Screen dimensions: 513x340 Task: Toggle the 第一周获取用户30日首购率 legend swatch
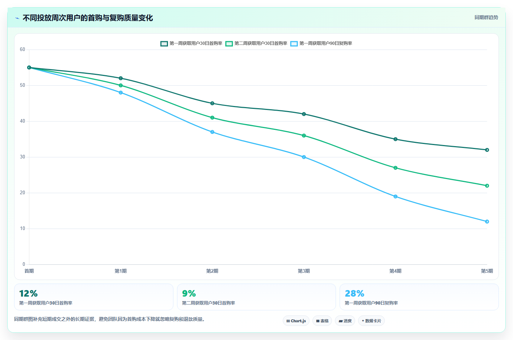click(164, 43)
